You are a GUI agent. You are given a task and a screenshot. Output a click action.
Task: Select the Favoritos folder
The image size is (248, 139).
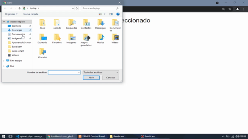click(x=57, y=39)
